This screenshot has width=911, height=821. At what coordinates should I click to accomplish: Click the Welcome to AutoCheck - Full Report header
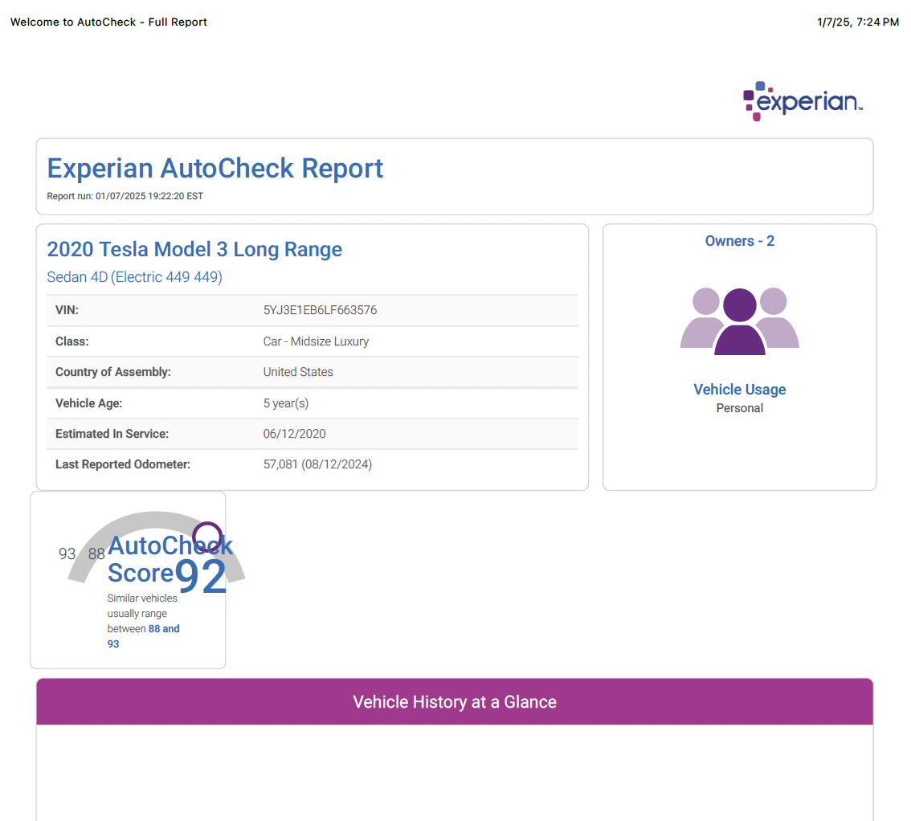coord(108,22)
